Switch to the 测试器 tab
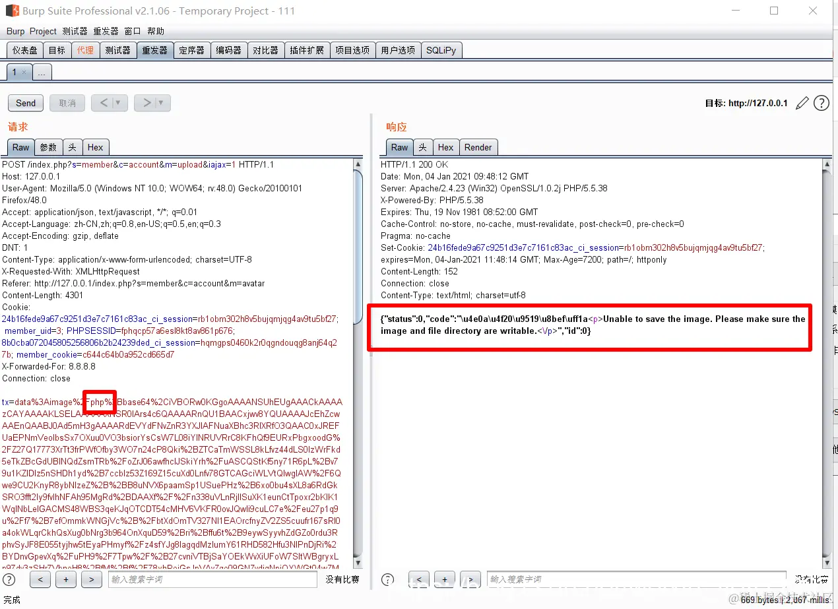 tap(117, 50)
